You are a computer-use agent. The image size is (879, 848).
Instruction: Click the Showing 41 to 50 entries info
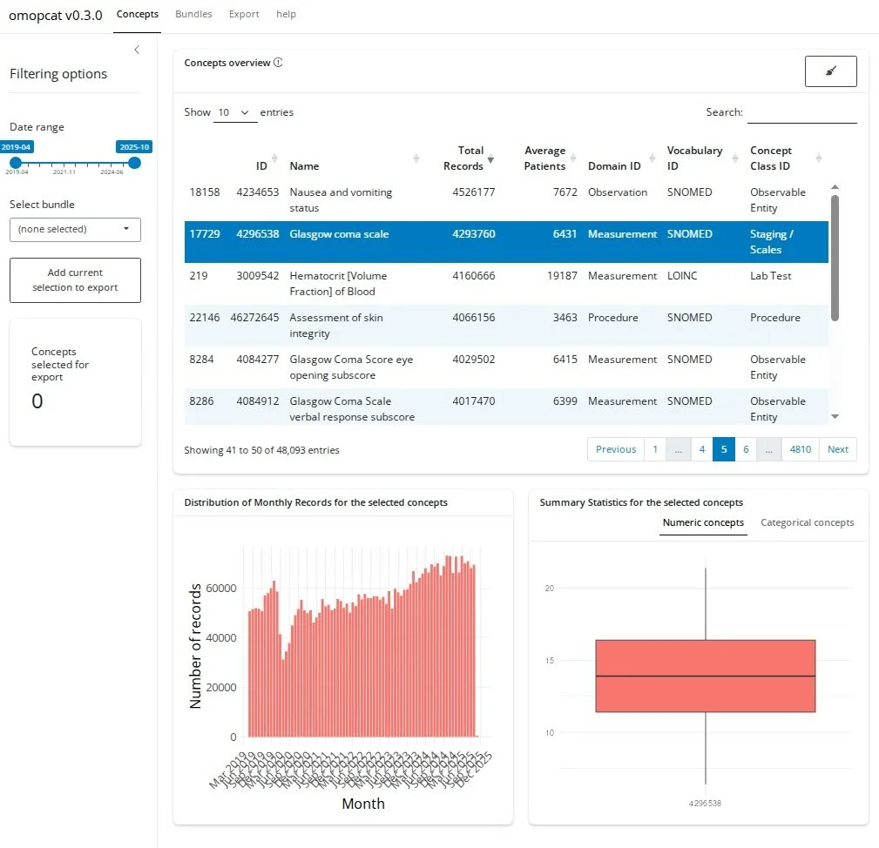(x=262, y=450)
